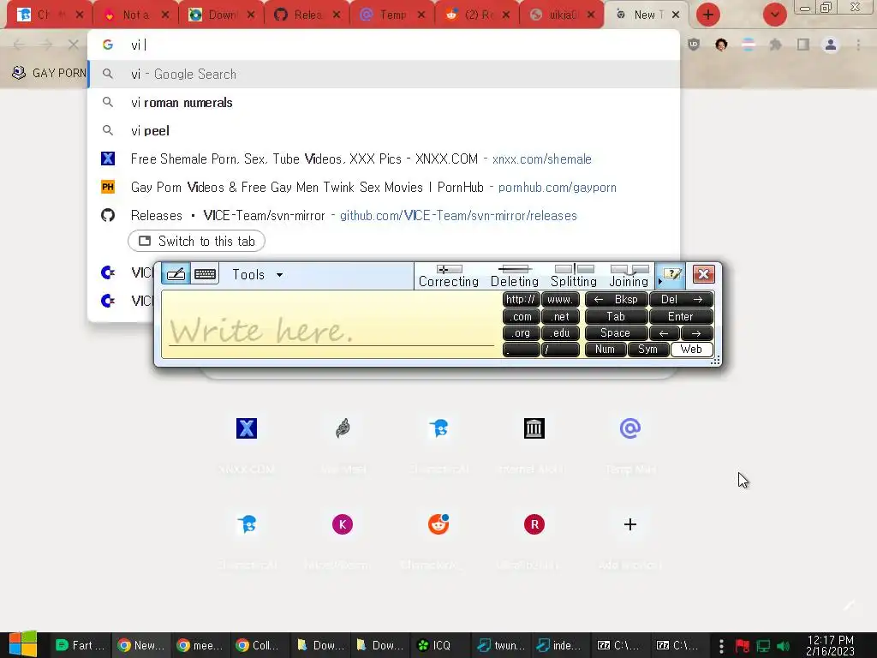Tap the Enter key on input panel
The width and height of the screenshot is (877, 658).
[x=681, y=317]
